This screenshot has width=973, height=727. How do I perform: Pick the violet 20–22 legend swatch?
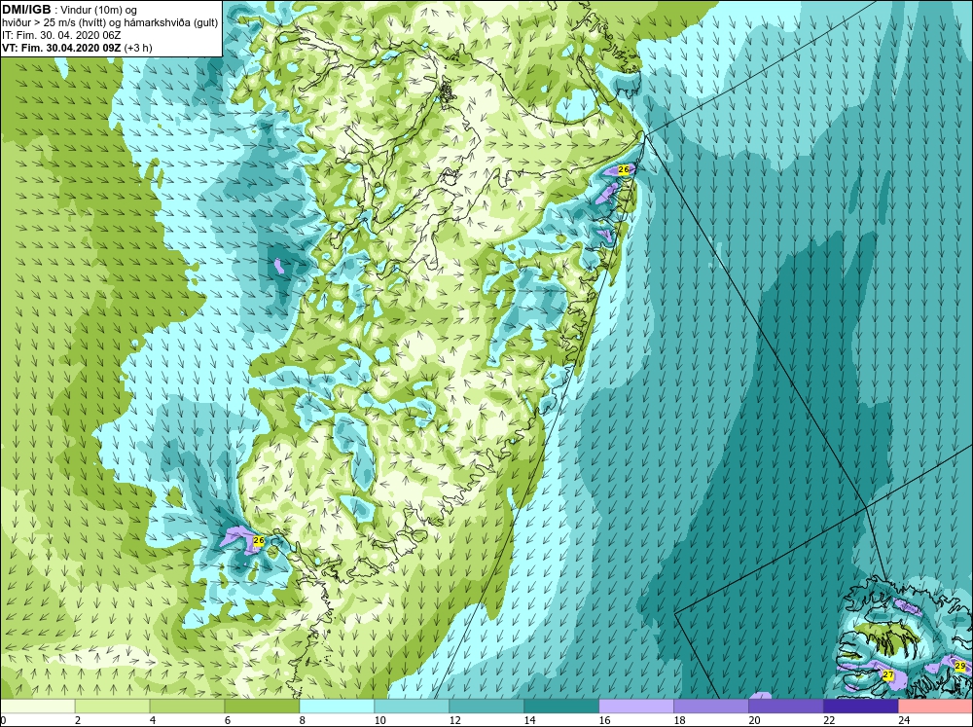tap(785, 707)
